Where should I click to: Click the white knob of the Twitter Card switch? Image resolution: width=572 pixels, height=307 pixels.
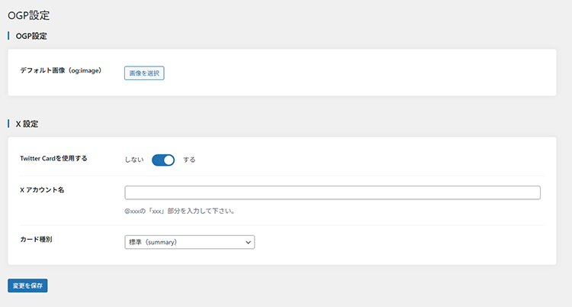pyautogui.click(x=169, y=160)
